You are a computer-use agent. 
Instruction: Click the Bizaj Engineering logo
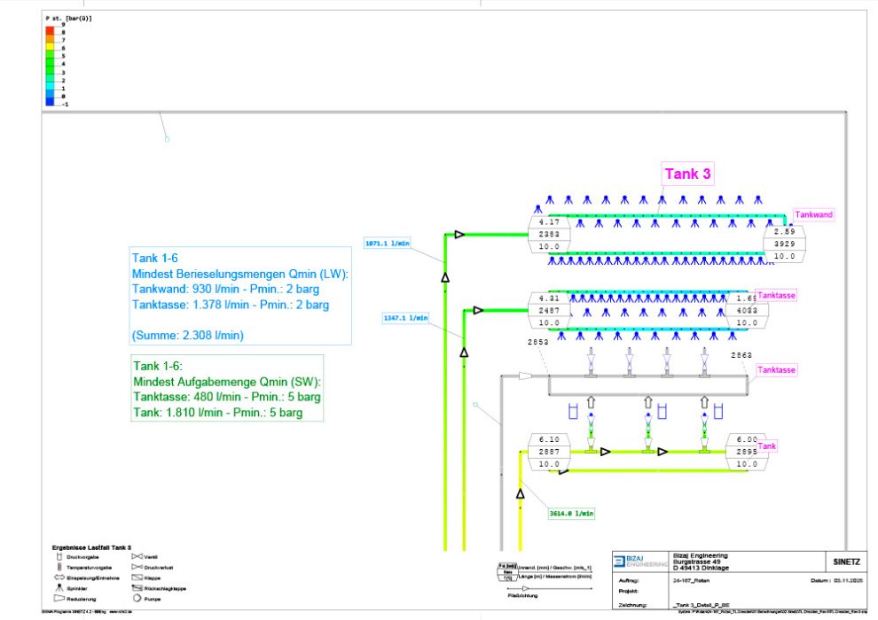(x=639, y=561)
